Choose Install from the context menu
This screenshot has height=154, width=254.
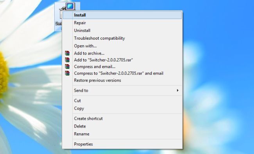pyautogui.click(x=122, y=15)
